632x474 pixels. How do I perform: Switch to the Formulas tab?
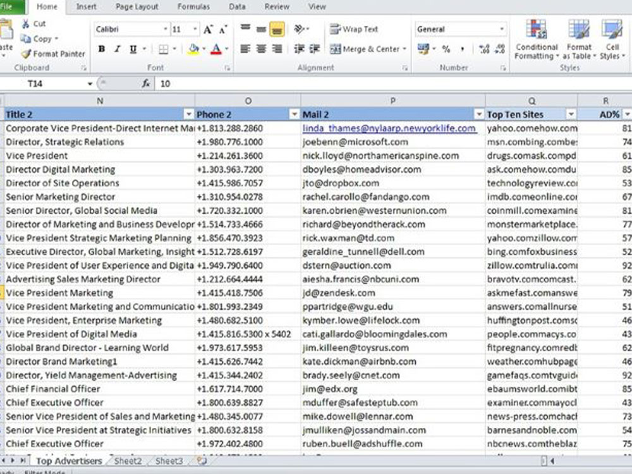tap(193, 7)
